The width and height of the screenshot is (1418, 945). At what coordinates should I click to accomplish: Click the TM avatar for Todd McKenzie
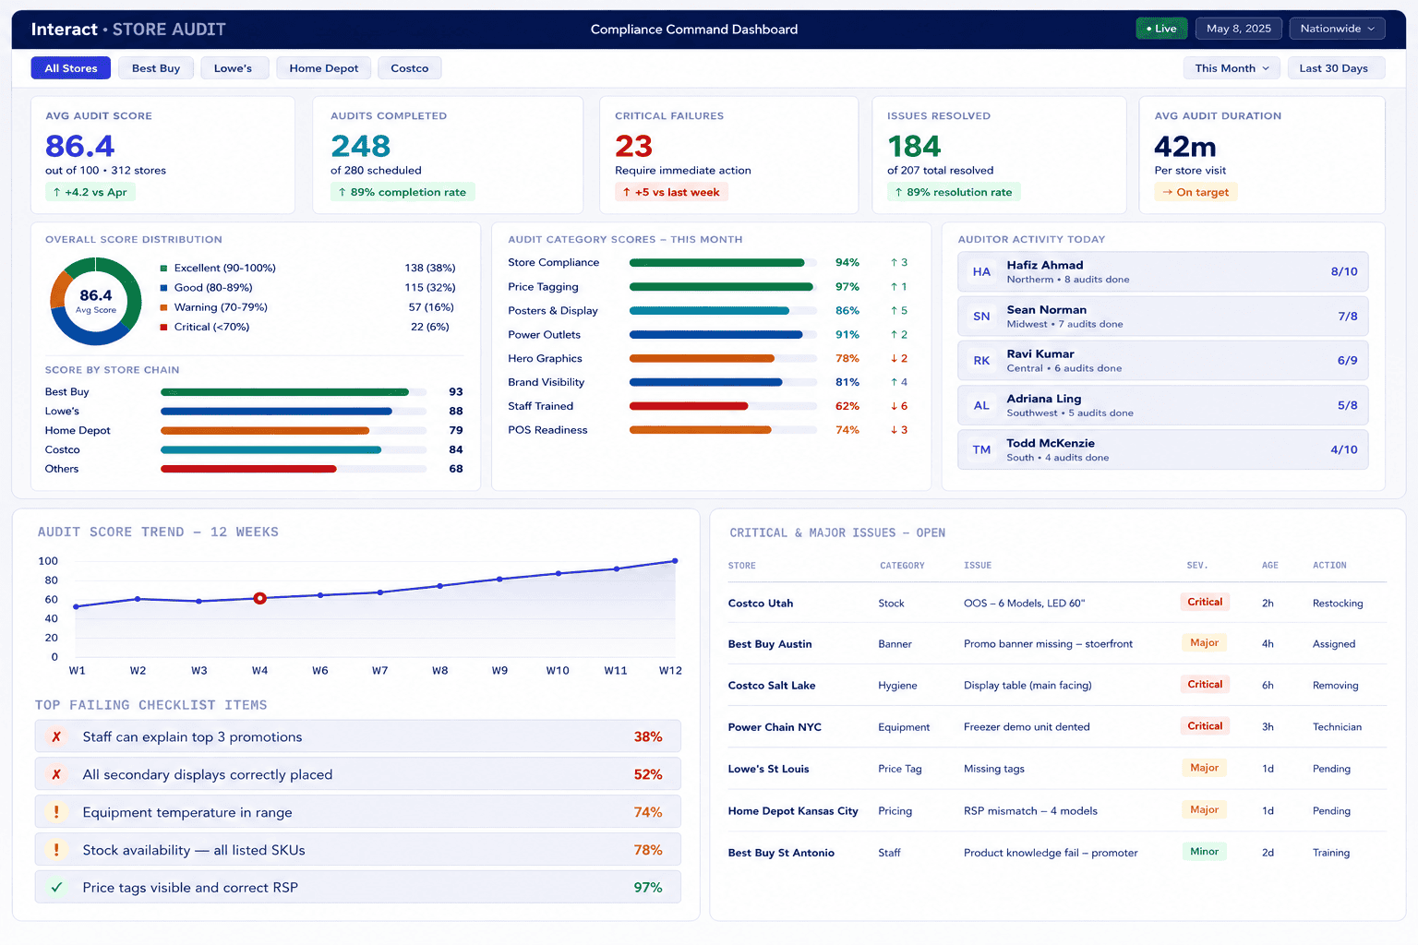[x=981, y=450]
